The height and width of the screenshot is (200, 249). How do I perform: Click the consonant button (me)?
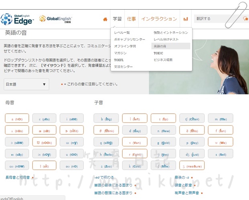point(221,118)
